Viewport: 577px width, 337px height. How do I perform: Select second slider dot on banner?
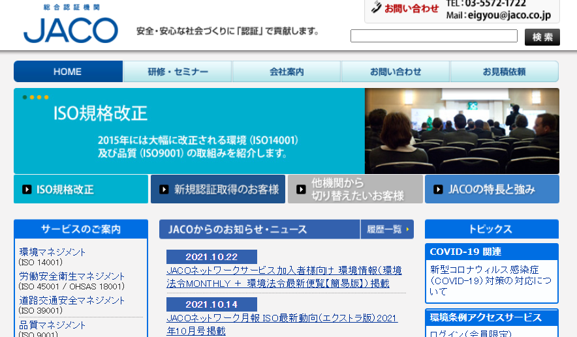(32, 97)
